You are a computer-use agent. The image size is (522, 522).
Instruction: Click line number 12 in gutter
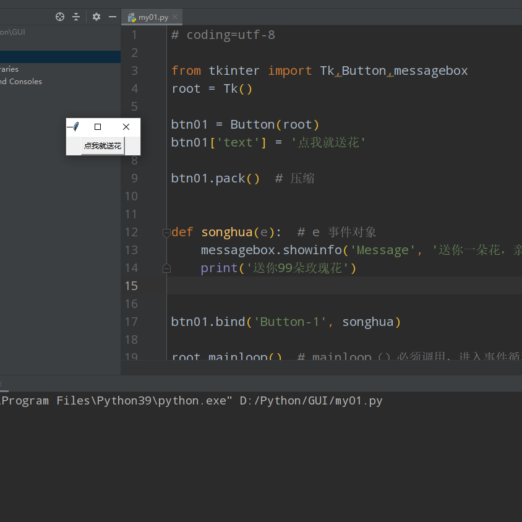(x=131, y=232)
